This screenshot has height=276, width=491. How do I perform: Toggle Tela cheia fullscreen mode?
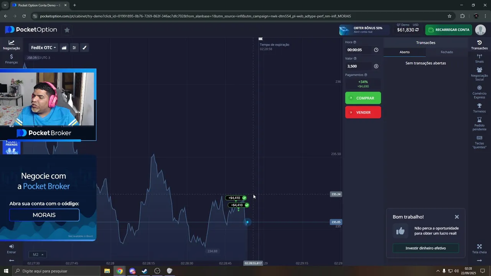click(x=479, y=249)
